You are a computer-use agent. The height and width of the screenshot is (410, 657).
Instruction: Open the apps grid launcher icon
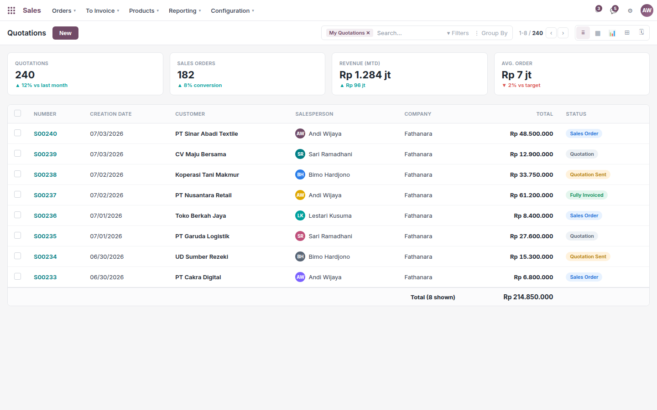click(x=11, y=10)
